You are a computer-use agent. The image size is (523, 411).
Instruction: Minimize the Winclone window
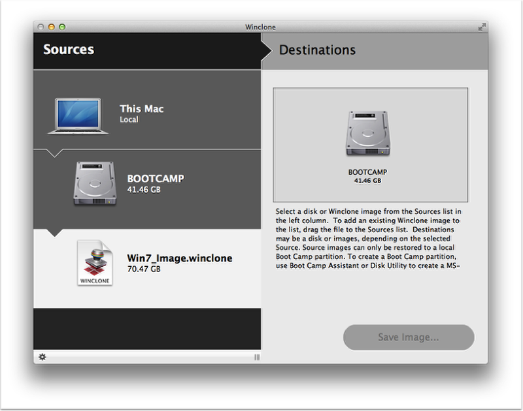tap(52, 27)
